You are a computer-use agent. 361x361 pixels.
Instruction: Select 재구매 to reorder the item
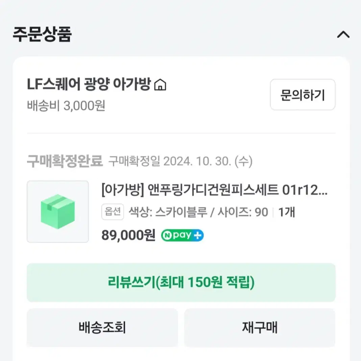point(260,328)
